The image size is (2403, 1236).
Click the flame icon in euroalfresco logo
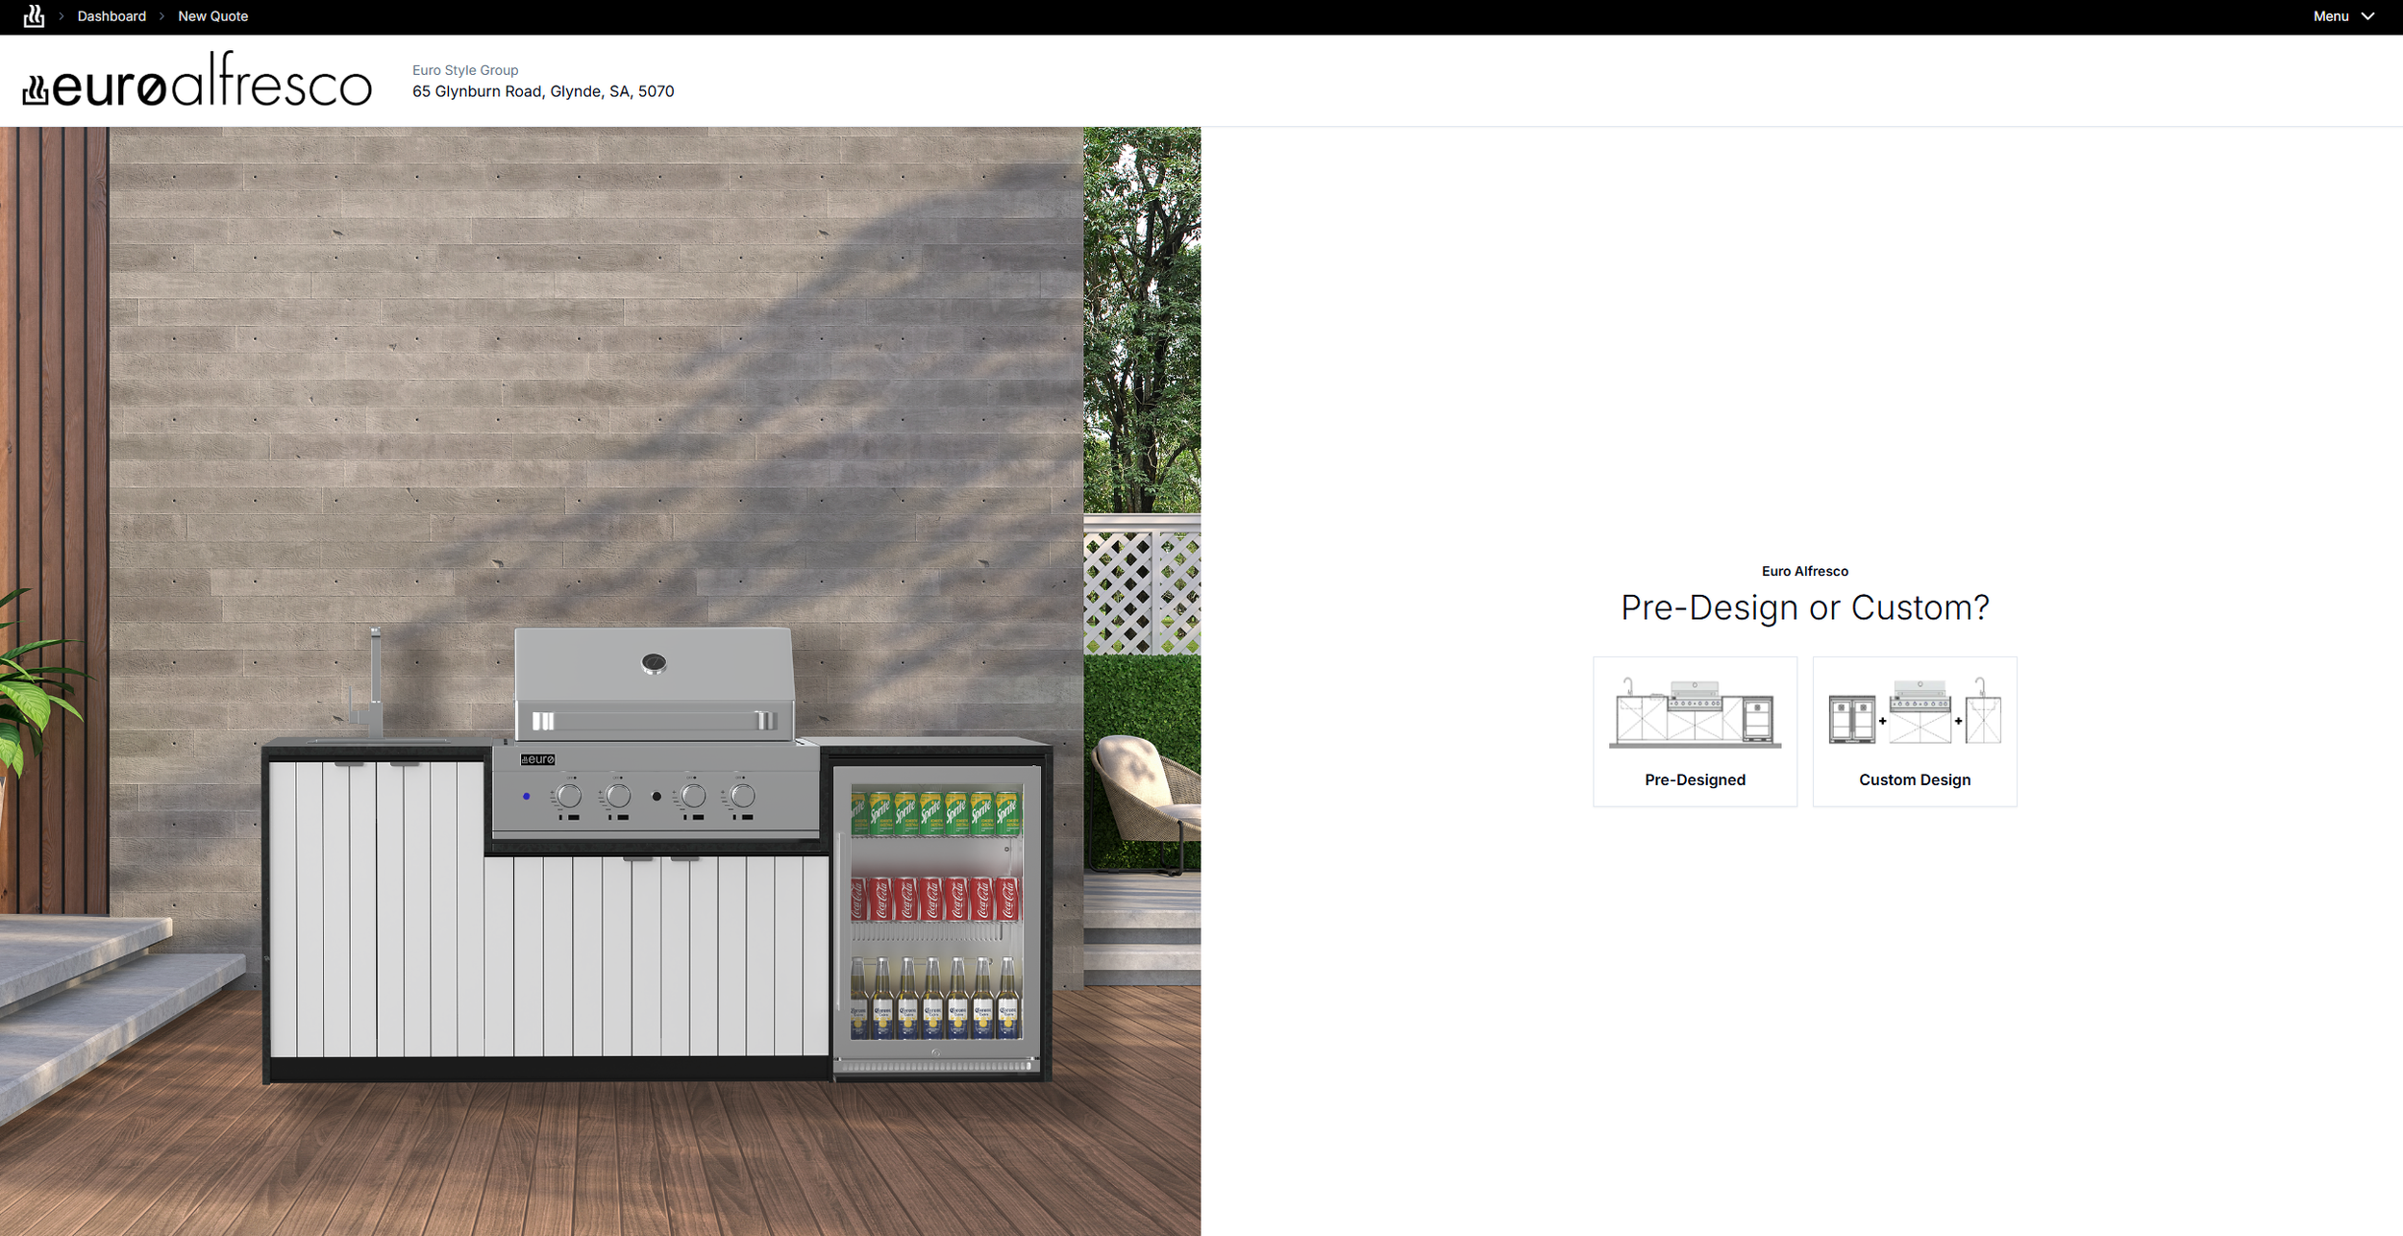36,90
